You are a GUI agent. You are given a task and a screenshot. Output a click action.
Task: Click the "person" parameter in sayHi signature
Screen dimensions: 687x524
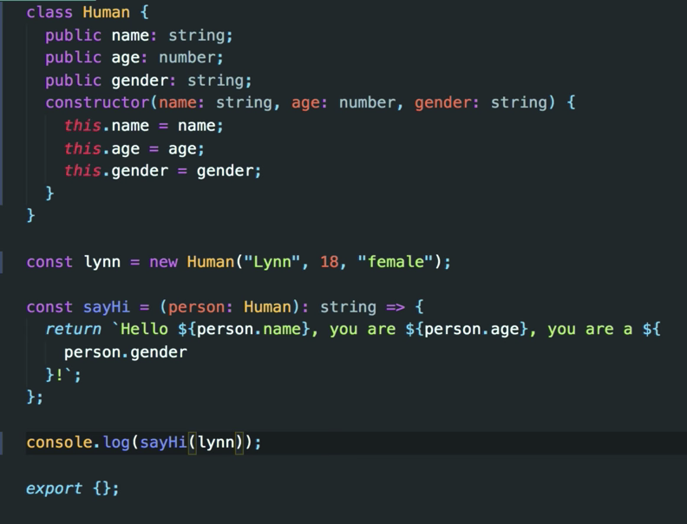coord(197,308)
